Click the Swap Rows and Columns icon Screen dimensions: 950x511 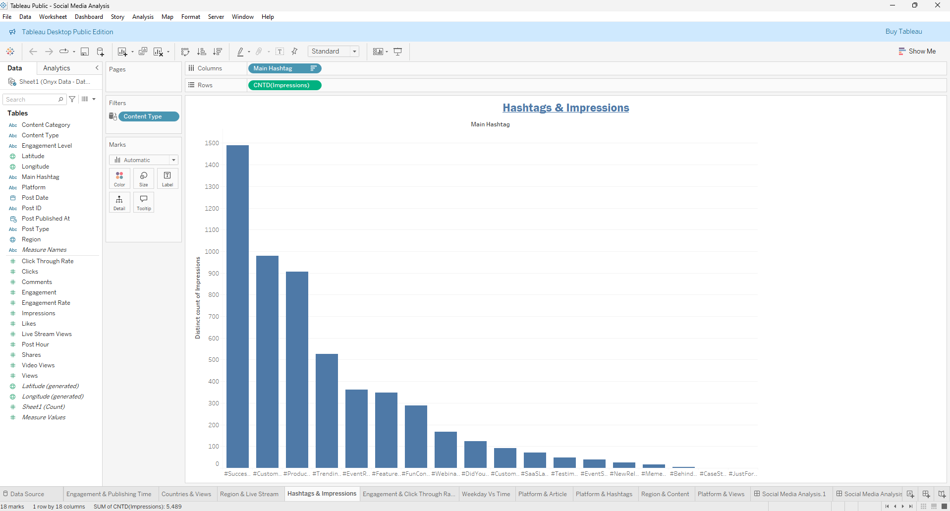tap(185, 52)
